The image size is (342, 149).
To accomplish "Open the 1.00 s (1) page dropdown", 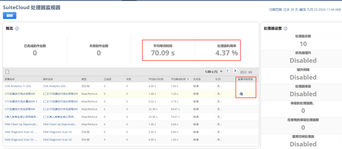I will tap(221, 71).
